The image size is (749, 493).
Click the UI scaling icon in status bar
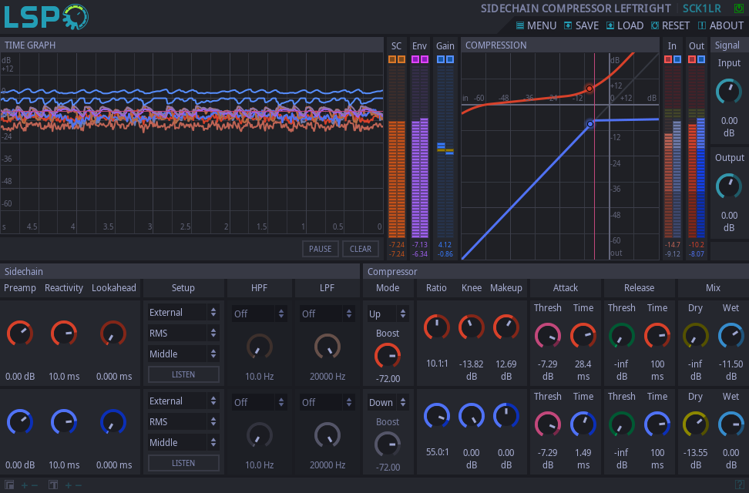(x=8, y=485)
